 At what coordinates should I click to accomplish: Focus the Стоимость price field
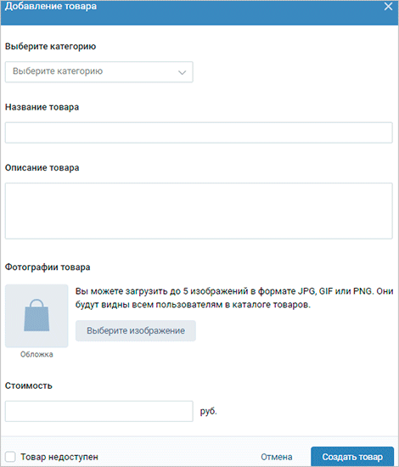coord(98,411)
